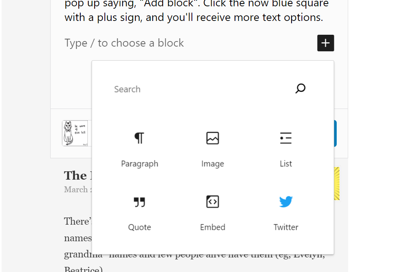This screenshot has height=272, width=400.
Task: Click the "Embed" text label
Action: (x=212, y=227)
